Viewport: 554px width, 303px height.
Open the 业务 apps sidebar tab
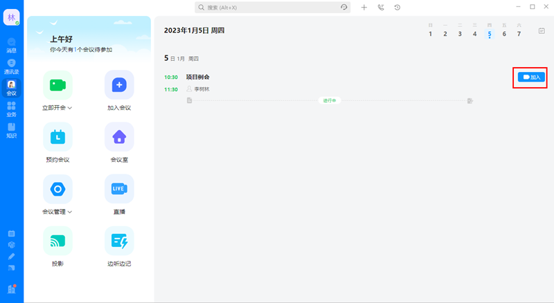pos(11,109)
